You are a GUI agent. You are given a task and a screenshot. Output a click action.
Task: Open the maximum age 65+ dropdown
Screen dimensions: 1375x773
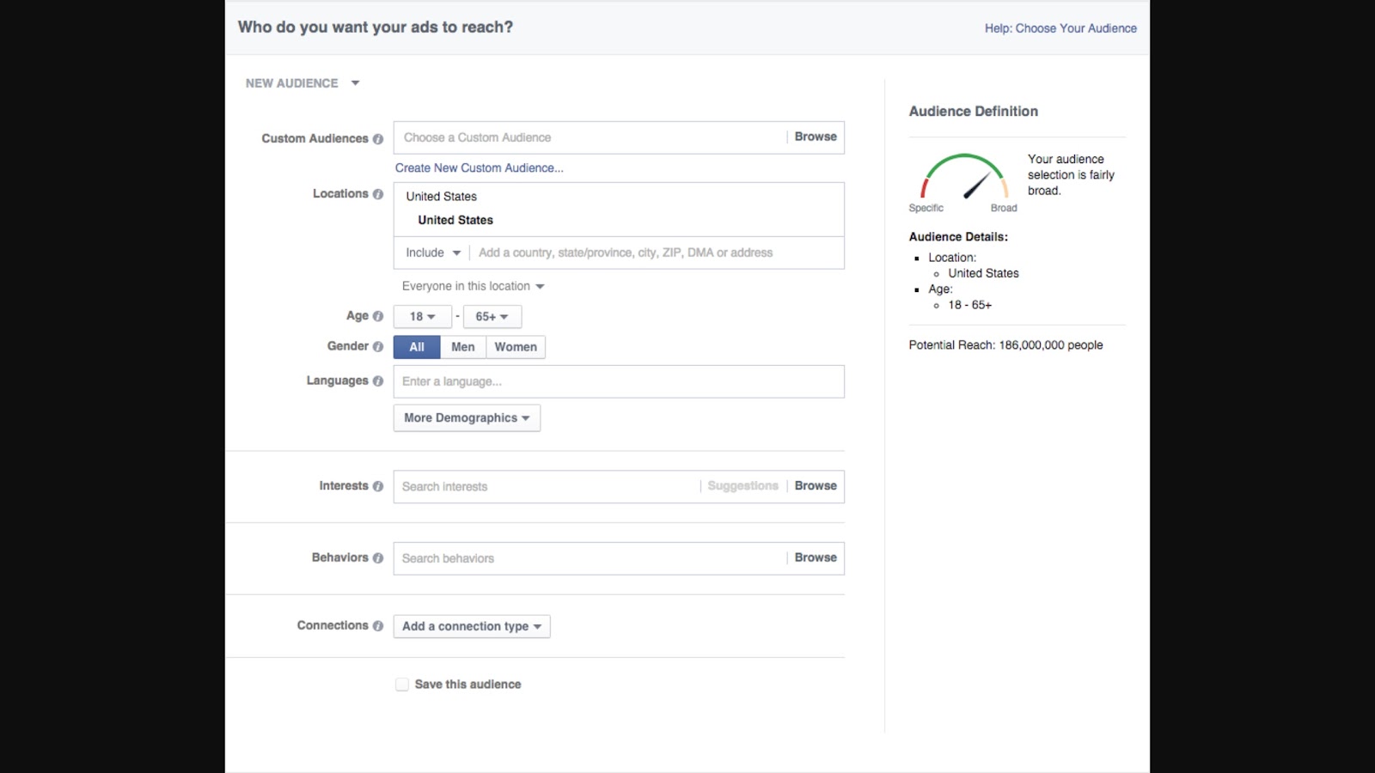(492, 317)
